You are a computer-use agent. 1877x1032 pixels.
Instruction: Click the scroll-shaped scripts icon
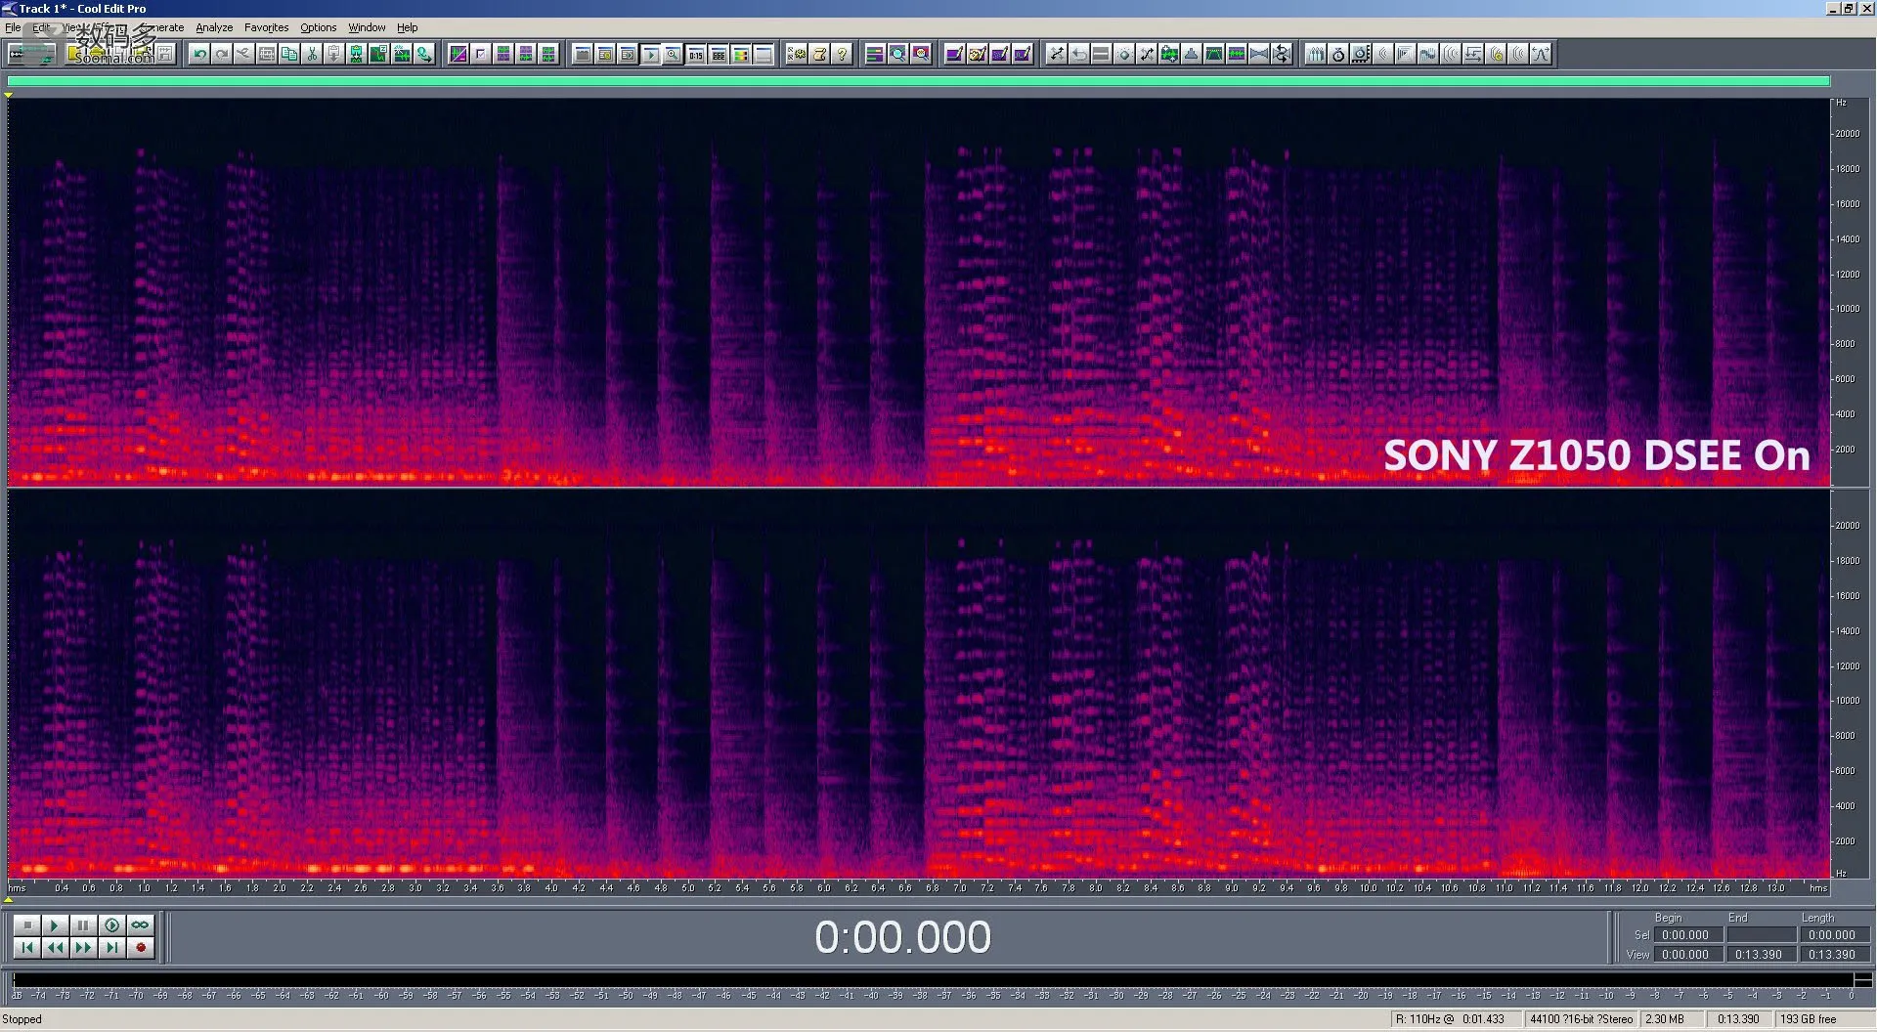pyautogui.click(x=819, y=54)
